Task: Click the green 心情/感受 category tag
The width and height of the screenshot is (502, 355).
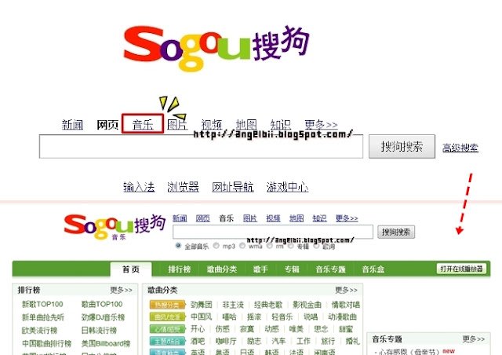Action: click(167, 329)
